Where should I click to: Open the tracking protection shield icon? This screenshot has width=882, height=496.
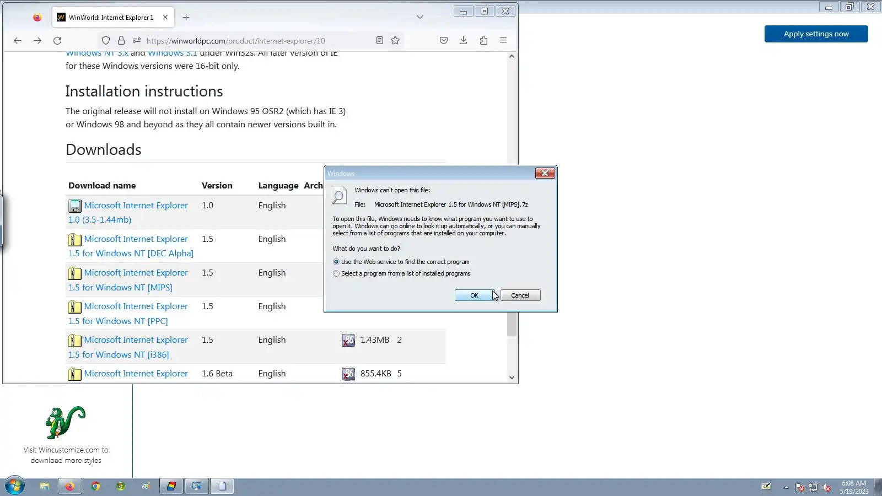[106, 40]
